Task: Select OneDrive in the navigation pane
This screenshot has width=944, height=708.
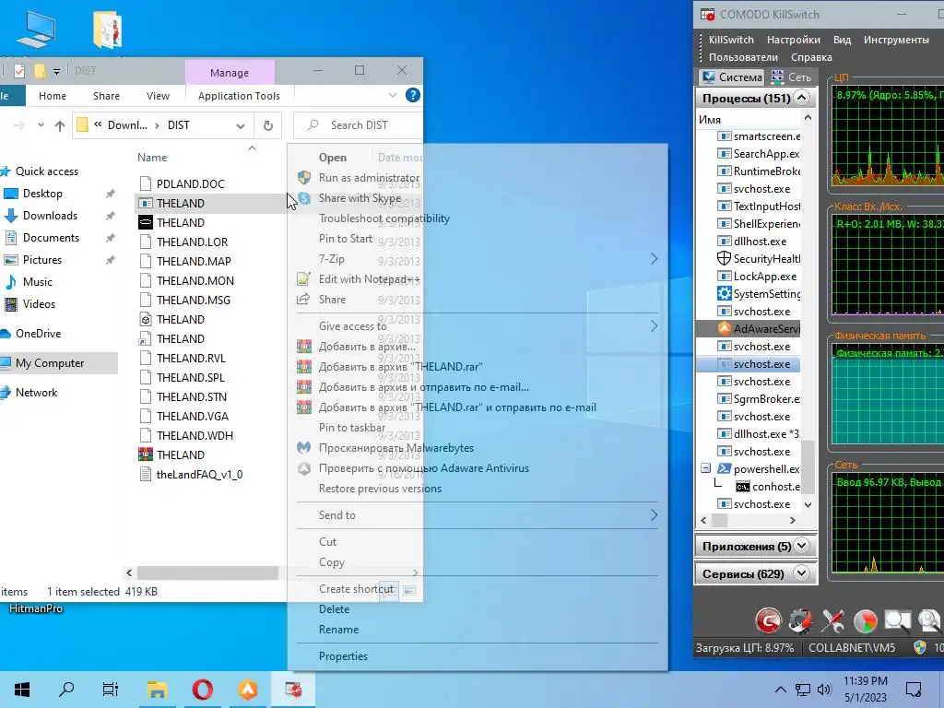Action: point(38,334)
